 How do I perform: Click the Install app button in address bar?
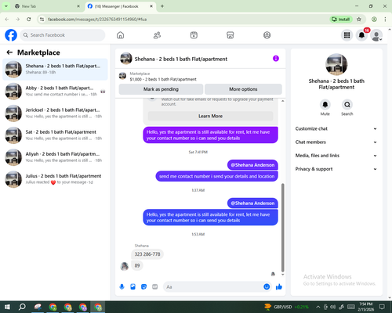341,20
